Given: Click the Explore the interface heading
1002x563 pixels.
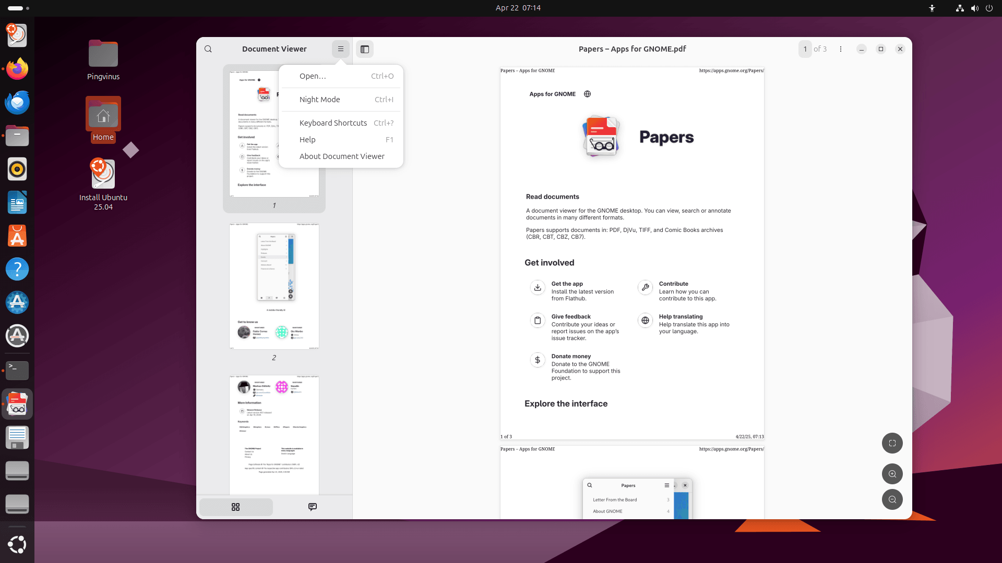Looking at the screenshot, I should (x=566, y=403).
